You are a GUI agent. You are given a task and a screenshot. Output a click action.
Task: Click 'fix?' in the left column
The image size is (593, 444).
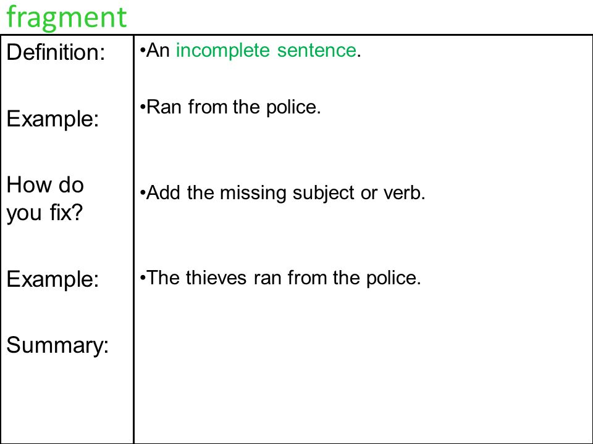pos(67,213)
